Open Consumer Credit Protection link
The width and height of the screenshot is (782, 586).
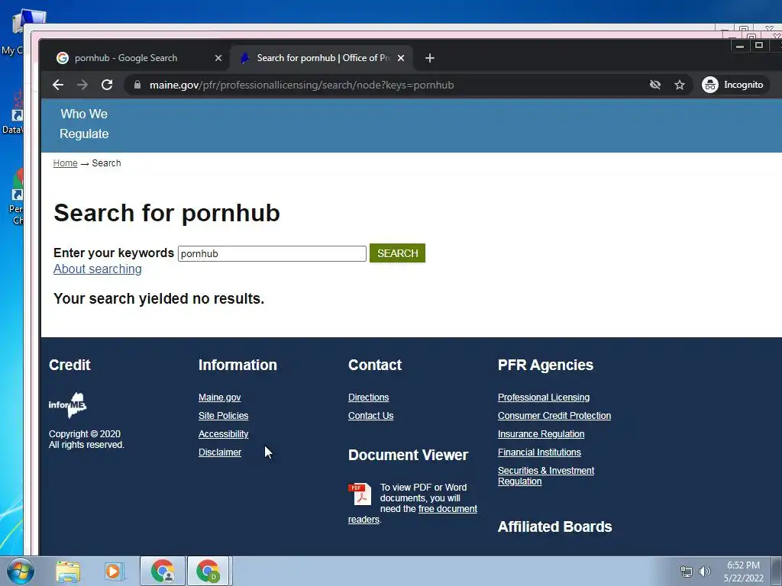[554, 416]
